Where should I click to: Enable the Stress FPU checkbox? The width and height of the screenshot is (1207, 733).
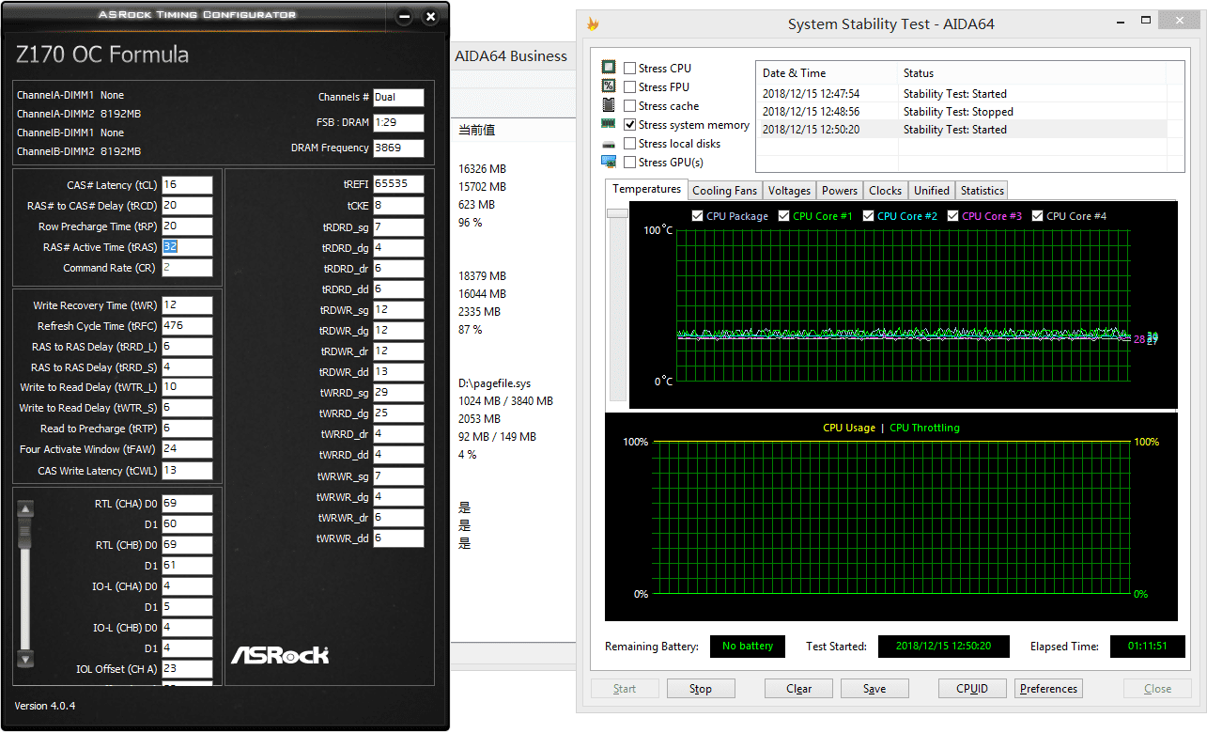pos(629,86)
